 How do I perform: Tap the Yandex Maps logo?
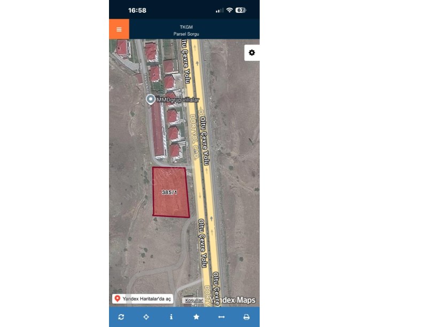[x=233, y=300]
